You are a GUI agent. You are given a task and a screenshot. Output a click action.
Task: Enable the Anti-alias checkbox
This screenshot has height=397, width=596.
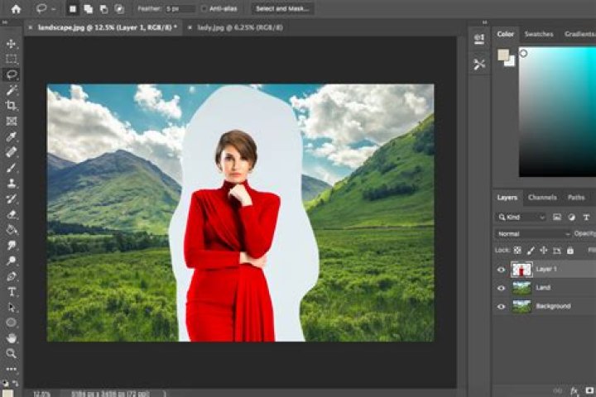click(x=204, y=9)
